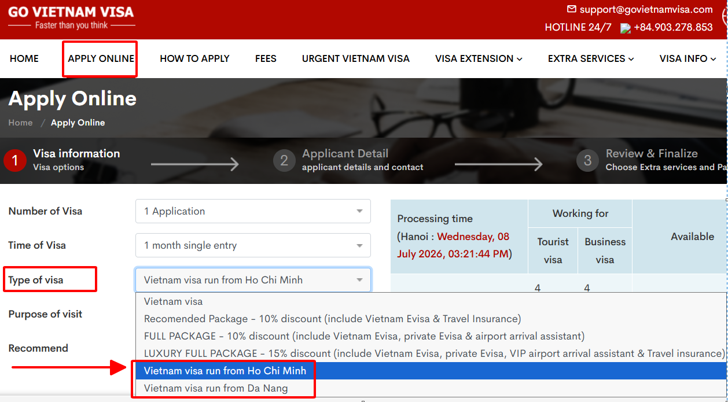Click the Purpose of visit label

[x=45, y=314]
